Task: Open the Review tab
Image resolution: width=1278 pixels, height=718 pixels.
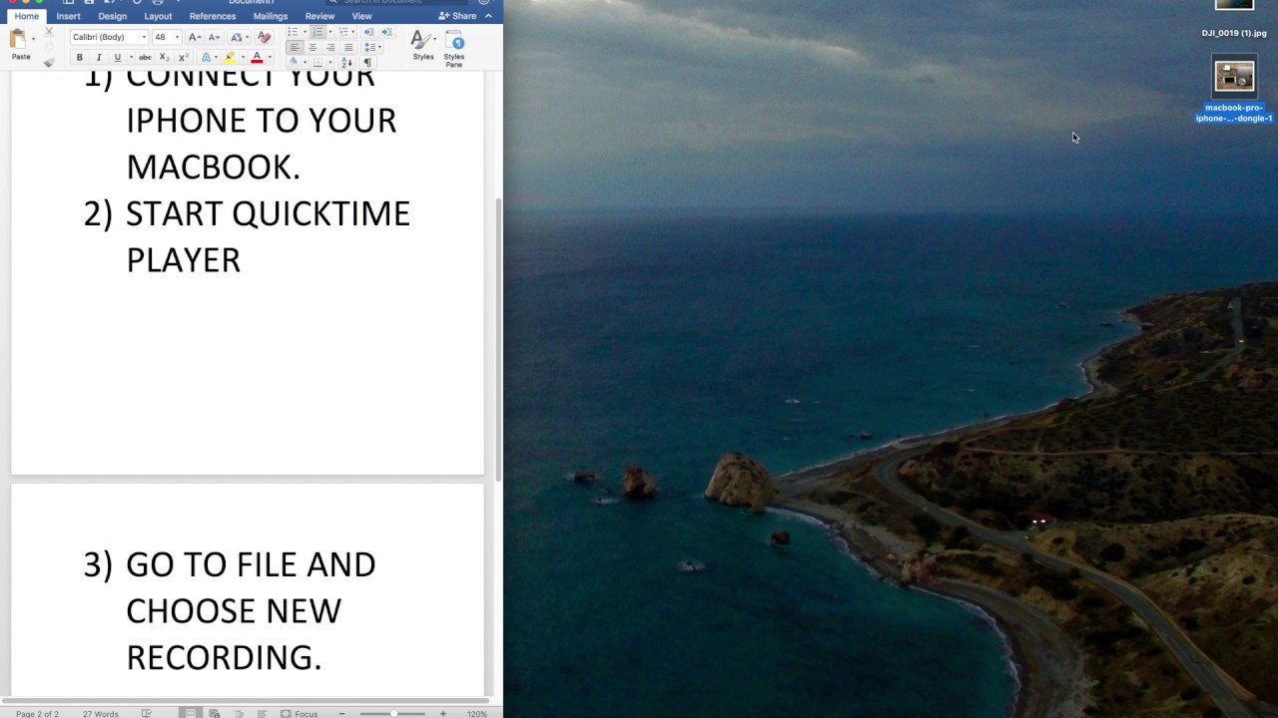Action: (x=319, y=16)
